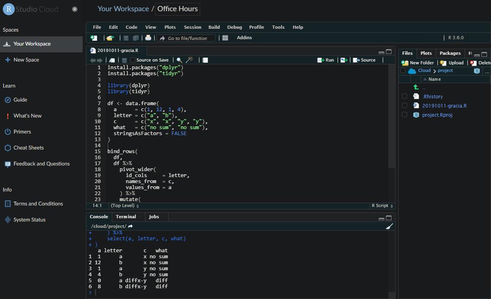Click the Source button

click(x=364, y=60)
